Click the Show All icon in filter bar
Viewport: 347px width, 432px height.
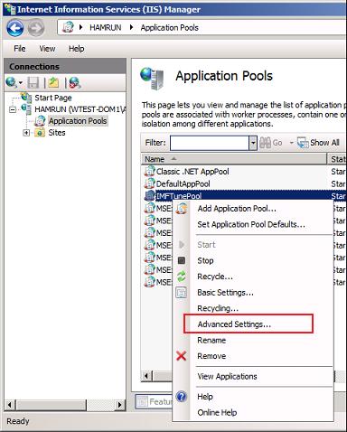[x=303, y=143]
